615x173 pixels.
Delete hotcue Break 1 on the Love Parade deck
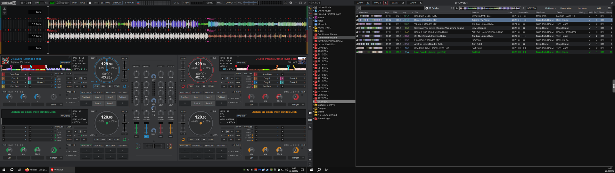(304, 78)
